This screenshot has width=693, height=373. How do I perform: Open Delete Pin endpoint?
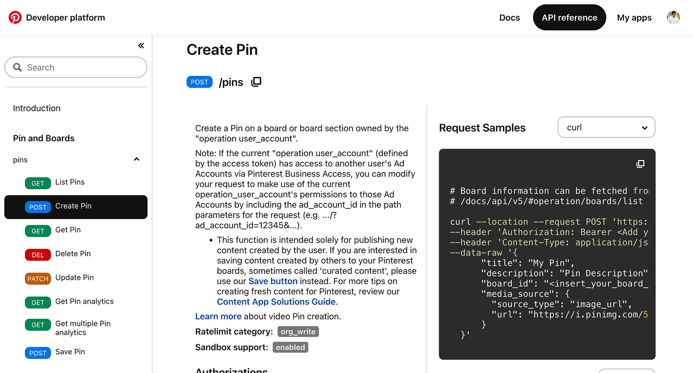pos(73,254)
